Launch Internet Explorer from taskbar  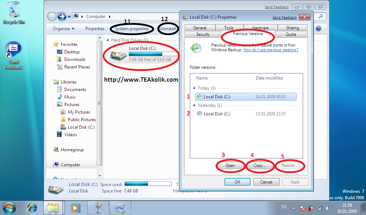[32, 208]
